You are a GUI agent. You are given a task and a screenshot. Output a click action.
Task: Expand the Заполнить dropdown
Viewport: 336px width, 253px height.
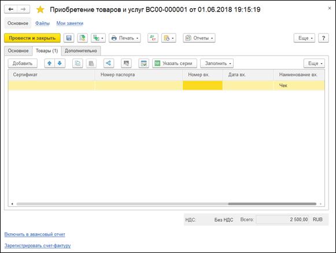217,63
